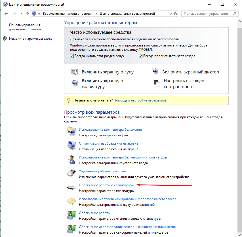Open the blue Оптимизация изображения на экране link
This screenshot has width=242, height=237.
click(108, 143)
